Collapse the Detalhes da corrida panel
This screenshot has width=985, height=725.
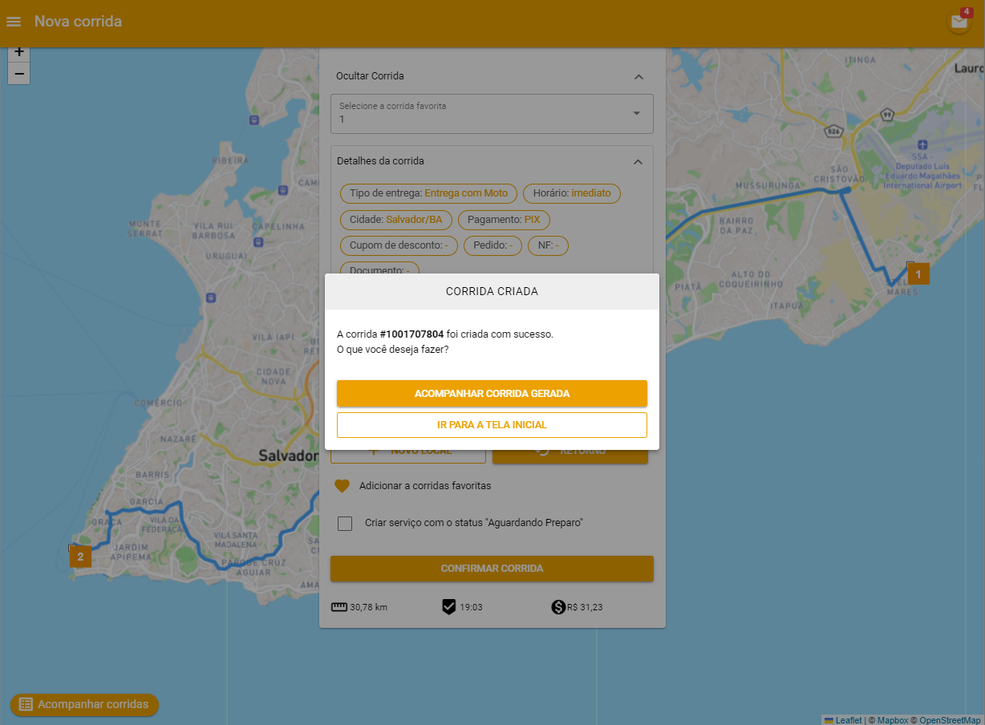tap(638, 161)
